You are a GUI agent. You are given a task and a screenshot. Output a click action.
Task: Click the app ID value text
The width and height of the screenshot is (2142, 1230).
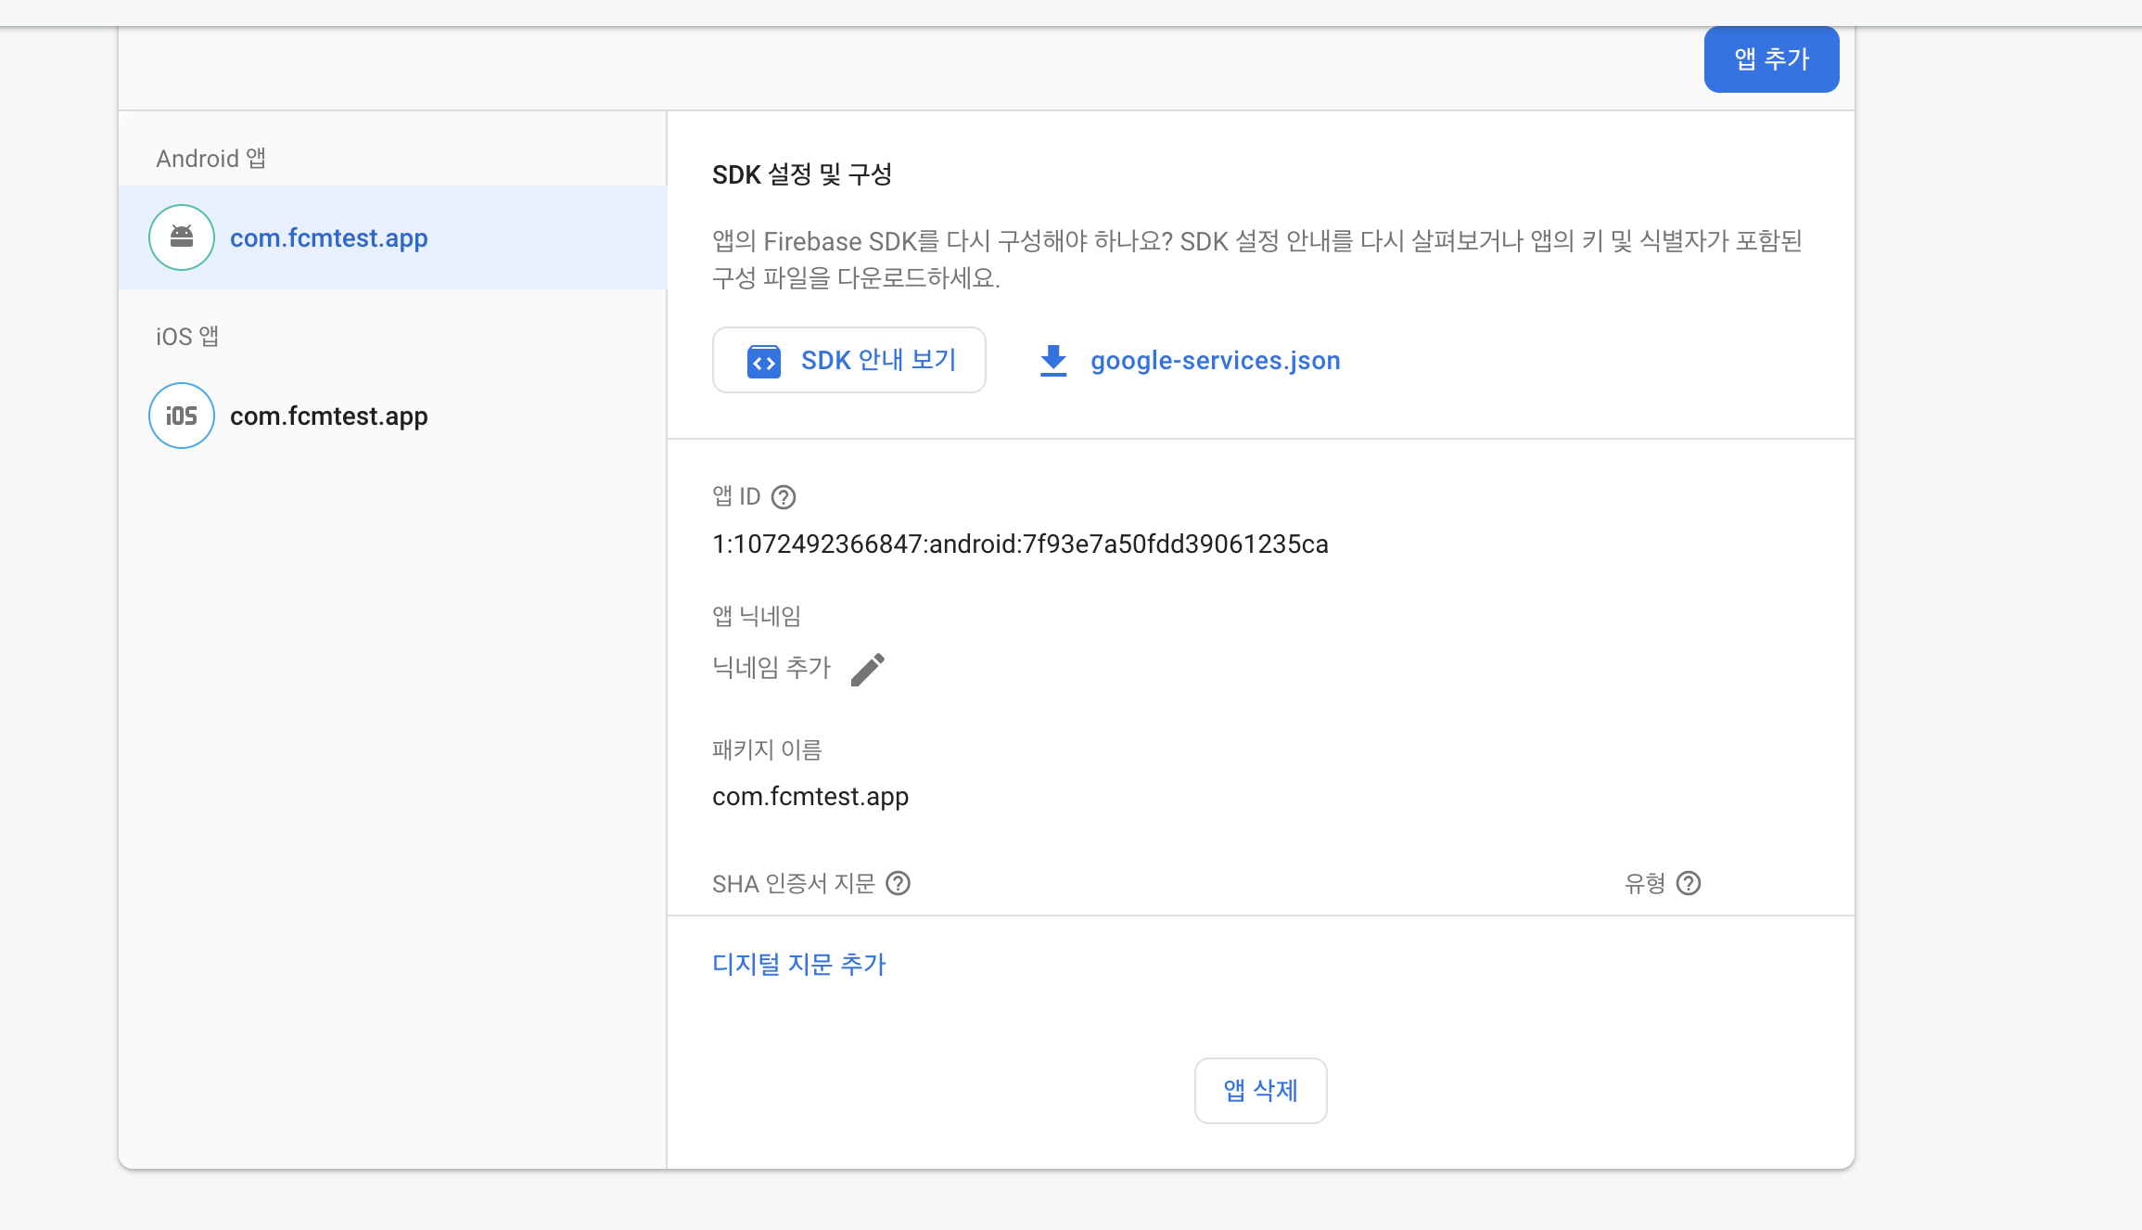pos(1019,545)
